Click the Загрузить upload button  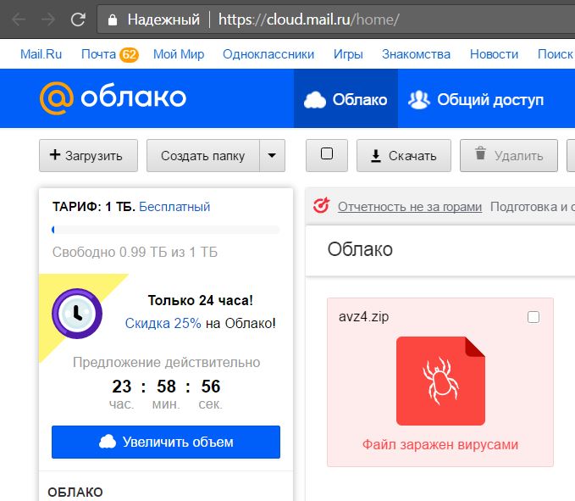coord(88,156)
